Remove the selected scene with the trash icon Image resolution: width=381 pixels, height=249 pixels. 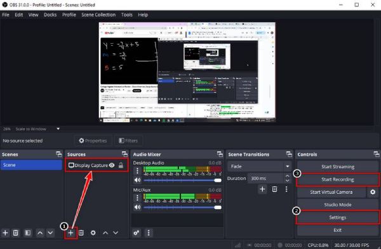pos(15,233)
